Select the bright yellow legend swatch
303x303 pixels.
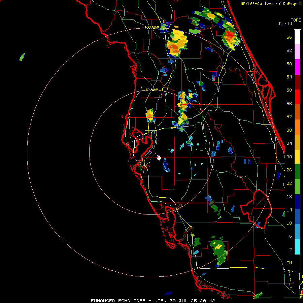point(297,157)
